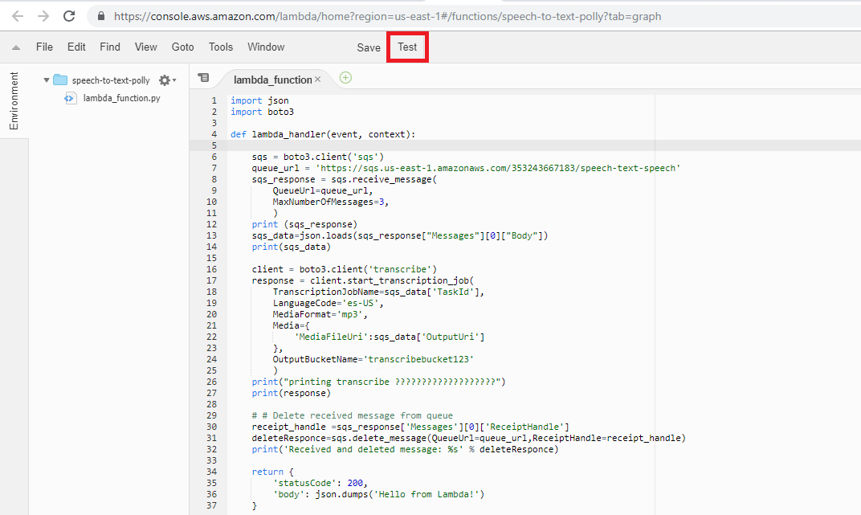Screen dimensions: 861x515
Task: Click the 'import json' line
Action: [259, 100]
